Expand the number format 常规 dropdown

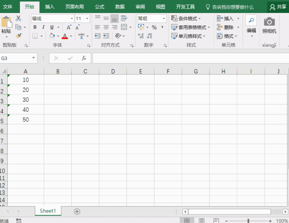pos(163,18)
